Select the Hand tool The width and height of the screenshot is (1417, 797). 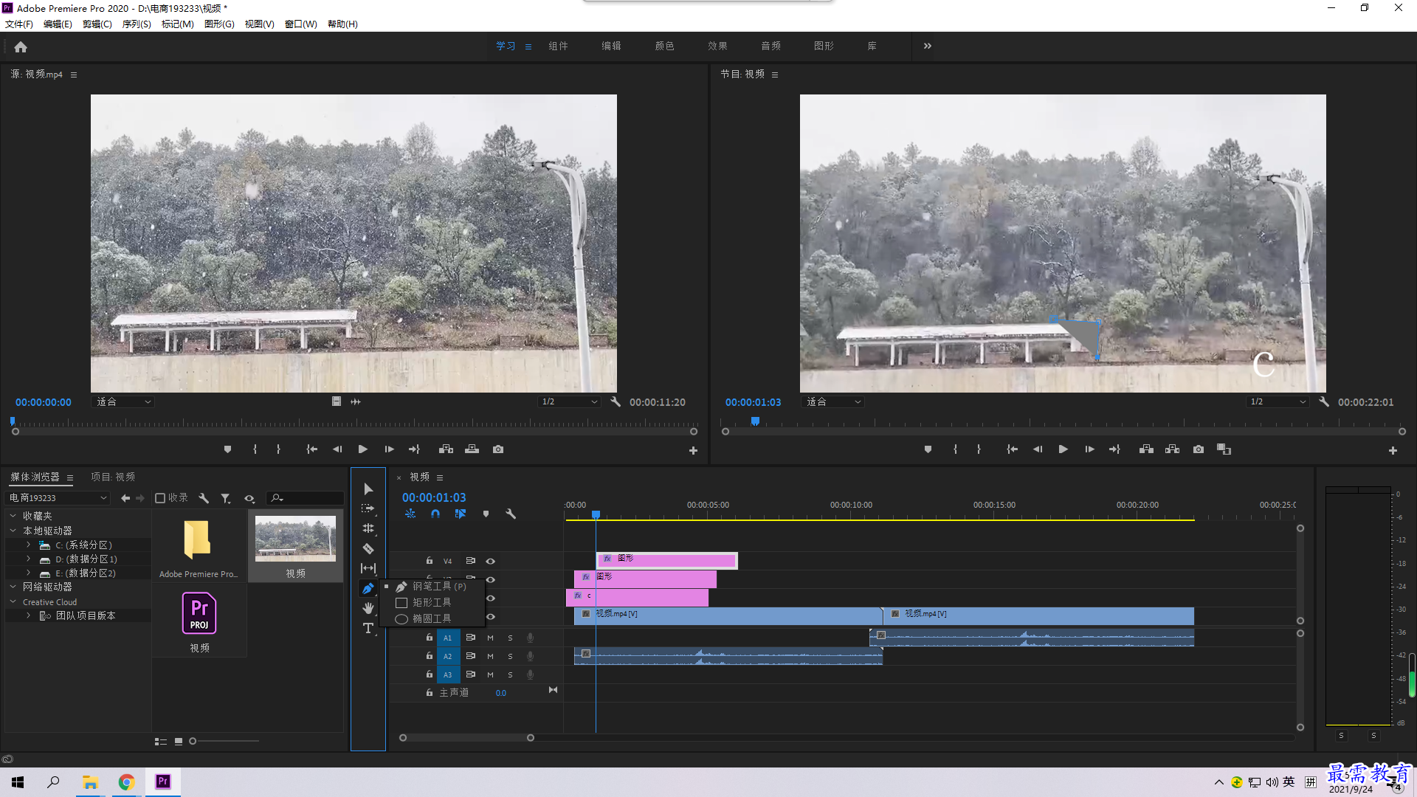[x=368, y=608]
